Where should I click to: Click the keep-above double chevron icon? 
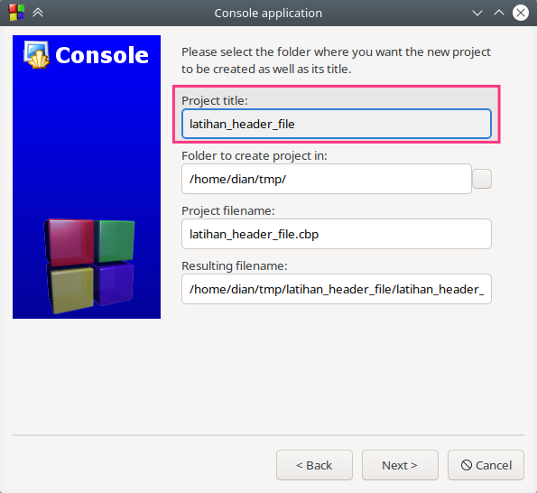pos(38,13)
